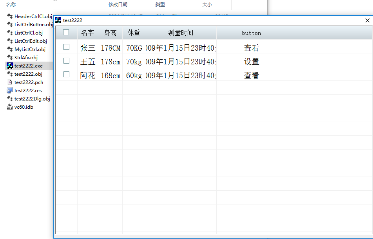
Task: Click the button column header
Action: coord(252,33)
